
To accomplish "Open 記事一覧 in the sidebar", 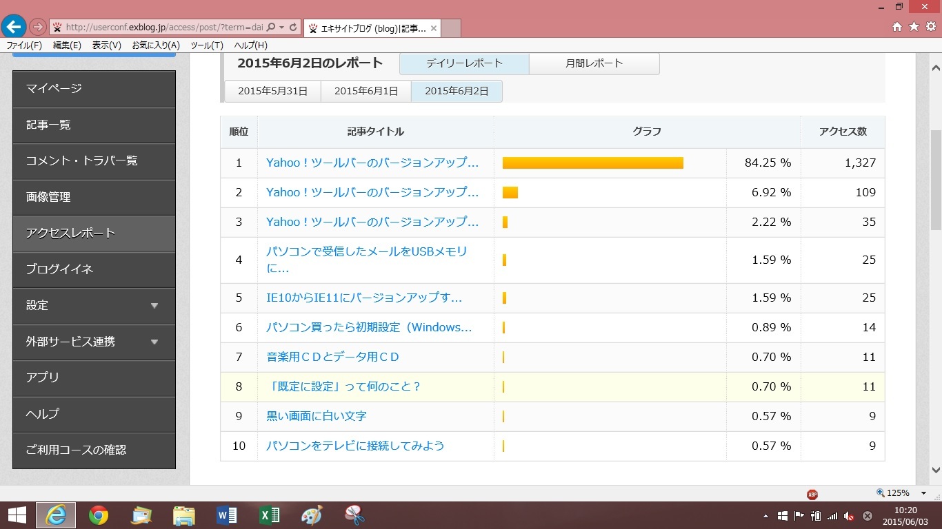I will coord(94,125).
